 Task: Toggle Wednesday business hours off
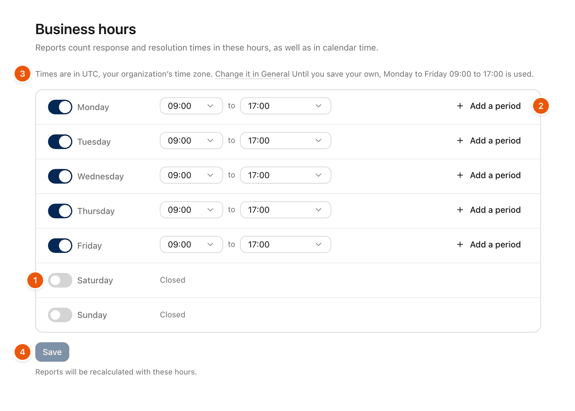pos(60,176)
